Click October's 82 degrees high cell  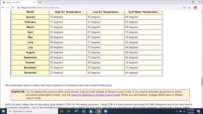tap(68, 62)
